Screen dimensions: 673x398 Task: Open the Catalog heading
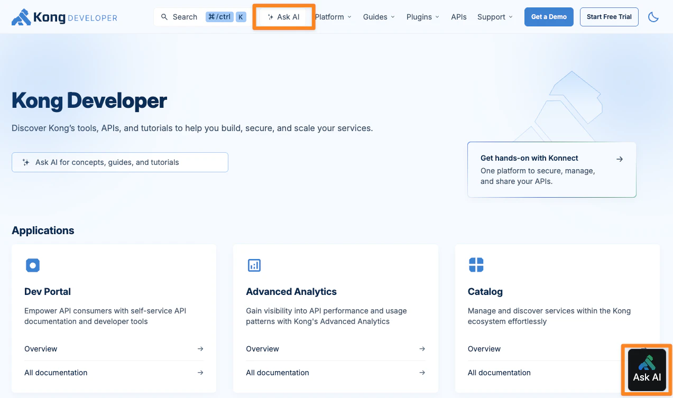click(x=485, y=292)
